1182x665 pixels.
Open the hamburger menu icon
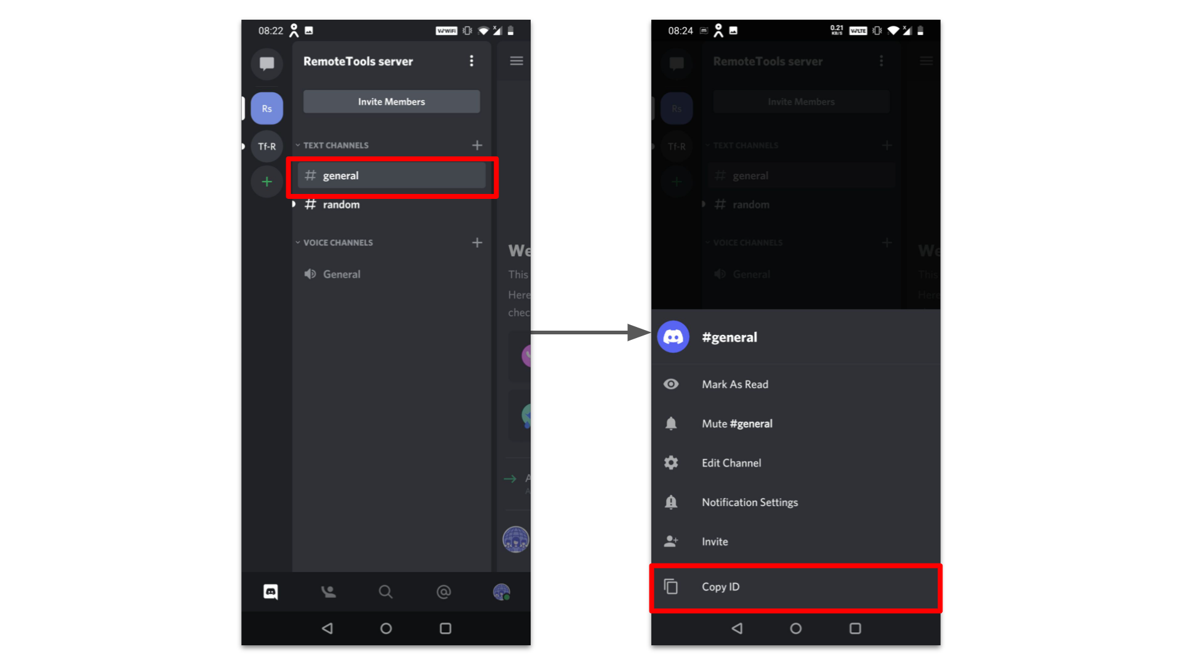pos(517,61)
